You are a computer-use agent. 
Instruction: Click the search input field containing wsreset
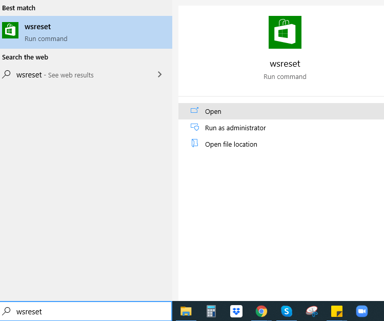(x=92, y=311)
